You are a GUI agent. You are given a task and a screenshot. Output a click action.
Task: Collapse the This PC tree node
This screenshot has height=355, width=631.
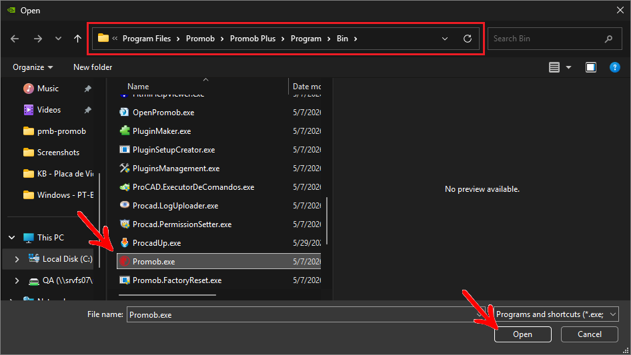(11, 238)
